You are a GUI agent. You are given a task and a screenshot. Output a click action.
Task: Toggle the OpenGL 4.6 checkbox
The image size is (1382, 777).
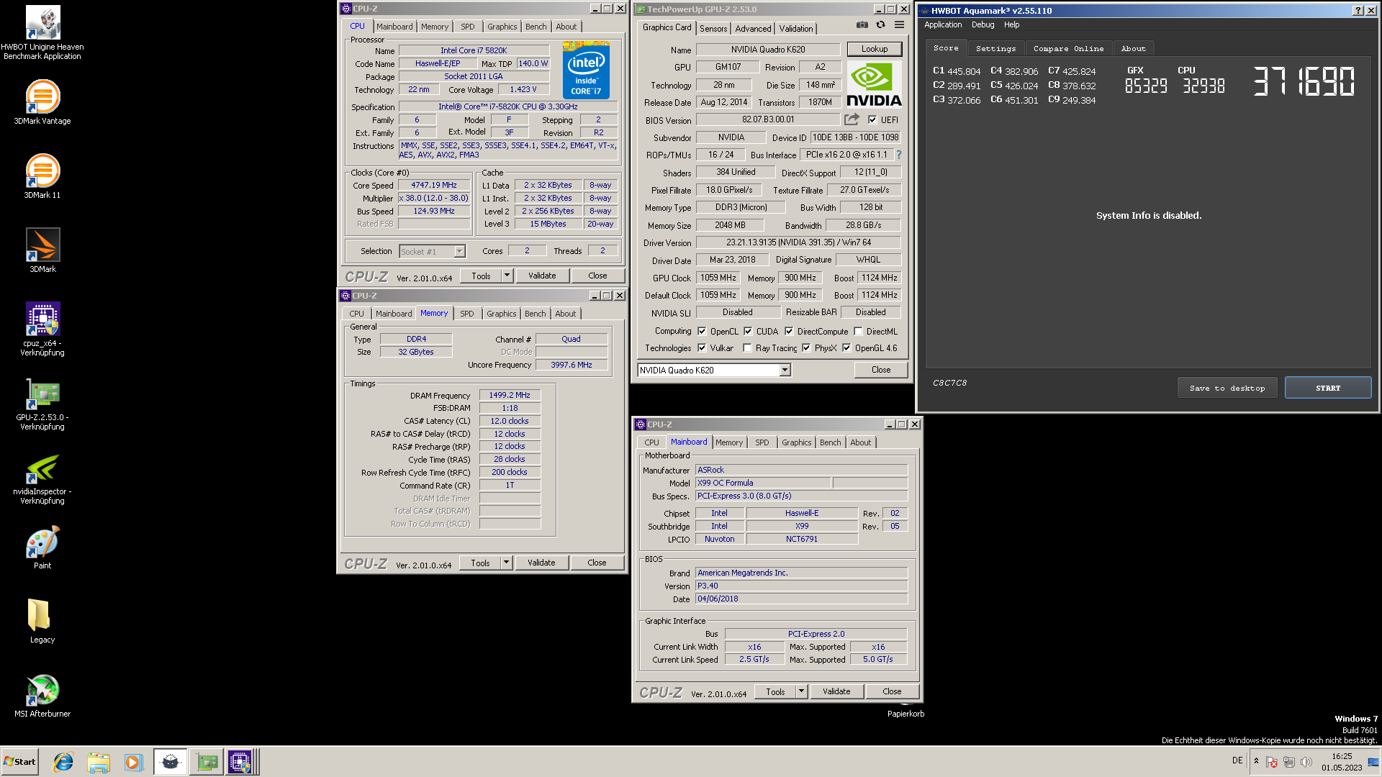click(x=846, y=348)
